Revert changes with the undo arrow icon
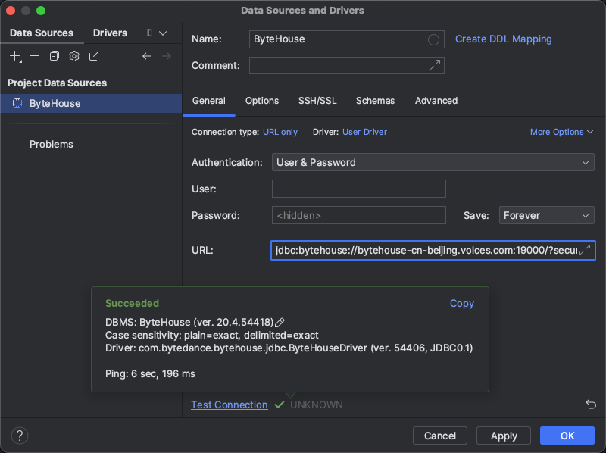 point(591,405)
